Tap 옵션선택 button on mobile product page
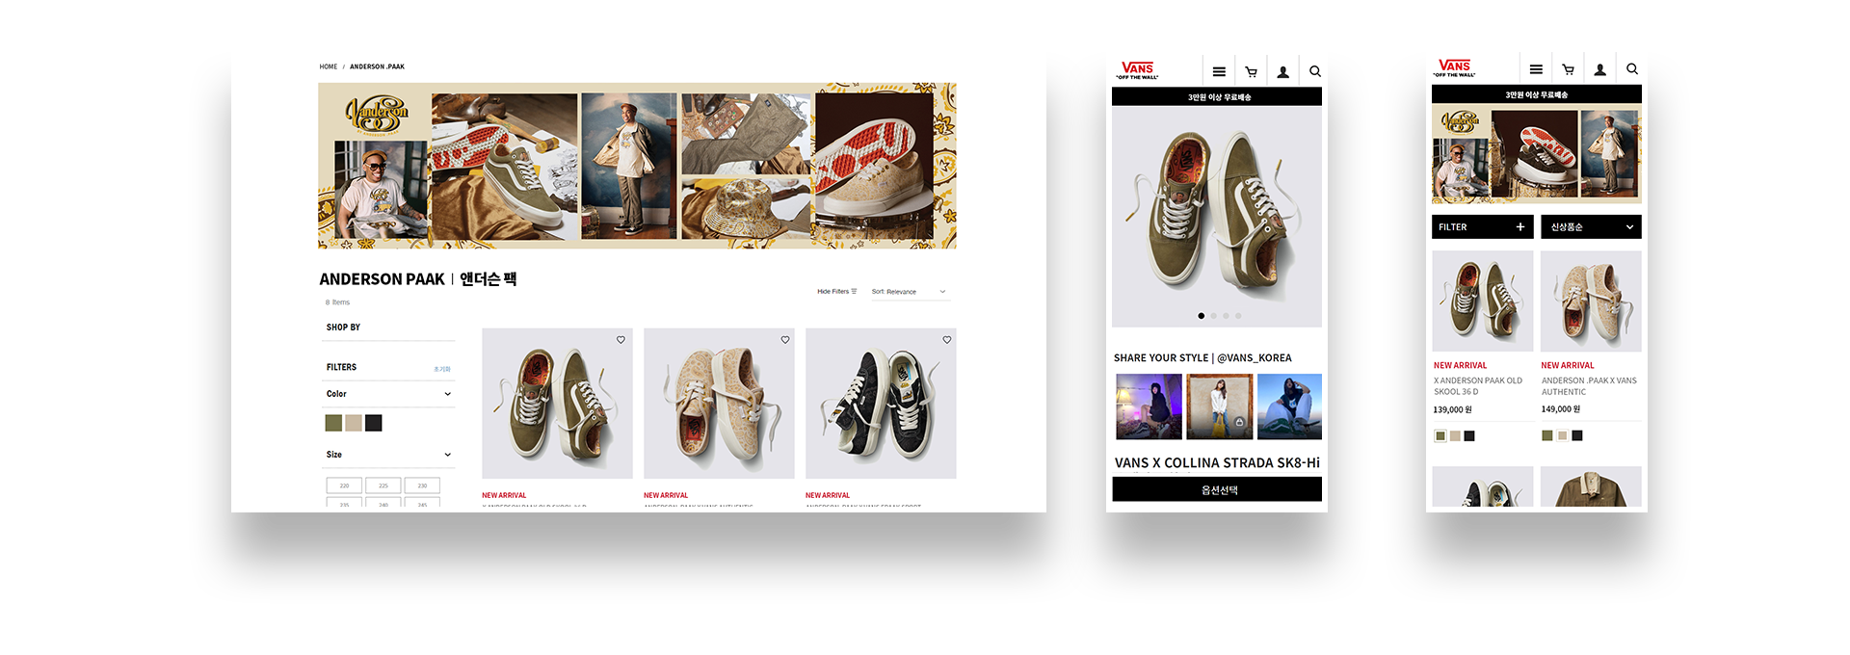This screenshot has height=655, width=1850. tap(1217, 490)
